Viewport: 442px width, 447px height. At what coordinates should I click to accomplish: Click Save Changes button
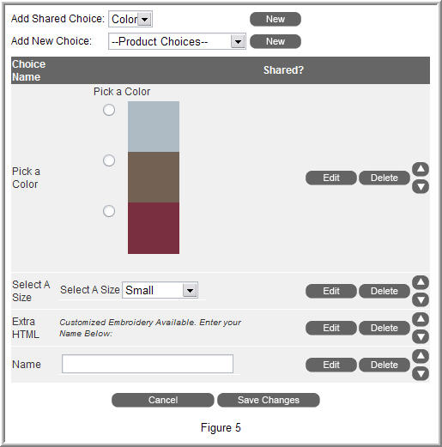(269, 400)
